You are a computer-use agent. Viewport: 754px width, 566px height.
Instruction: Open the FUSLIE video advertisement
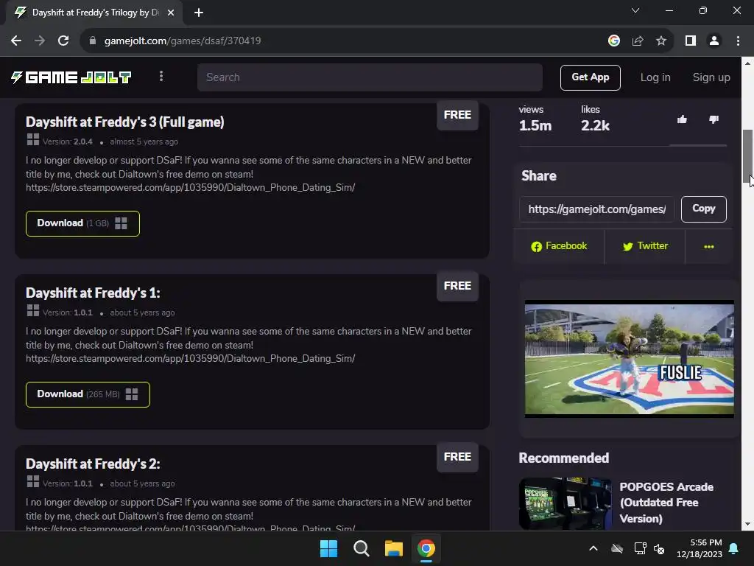(x=629, y=359)
